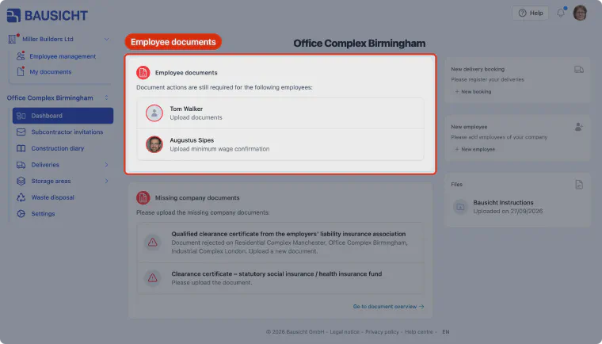Click the Help button
602x344 pixels.
point(530,13)
